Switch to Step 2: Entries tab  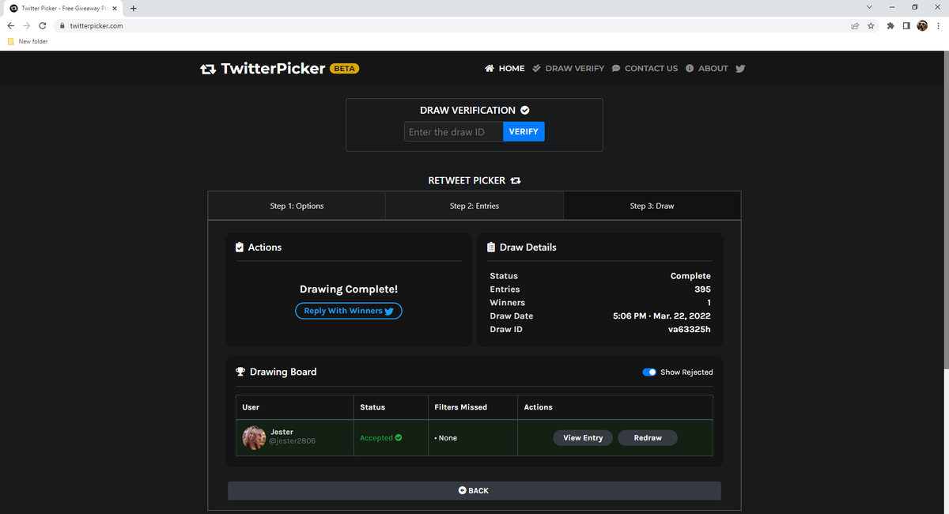pyautogui.click(x=475, y=206)
